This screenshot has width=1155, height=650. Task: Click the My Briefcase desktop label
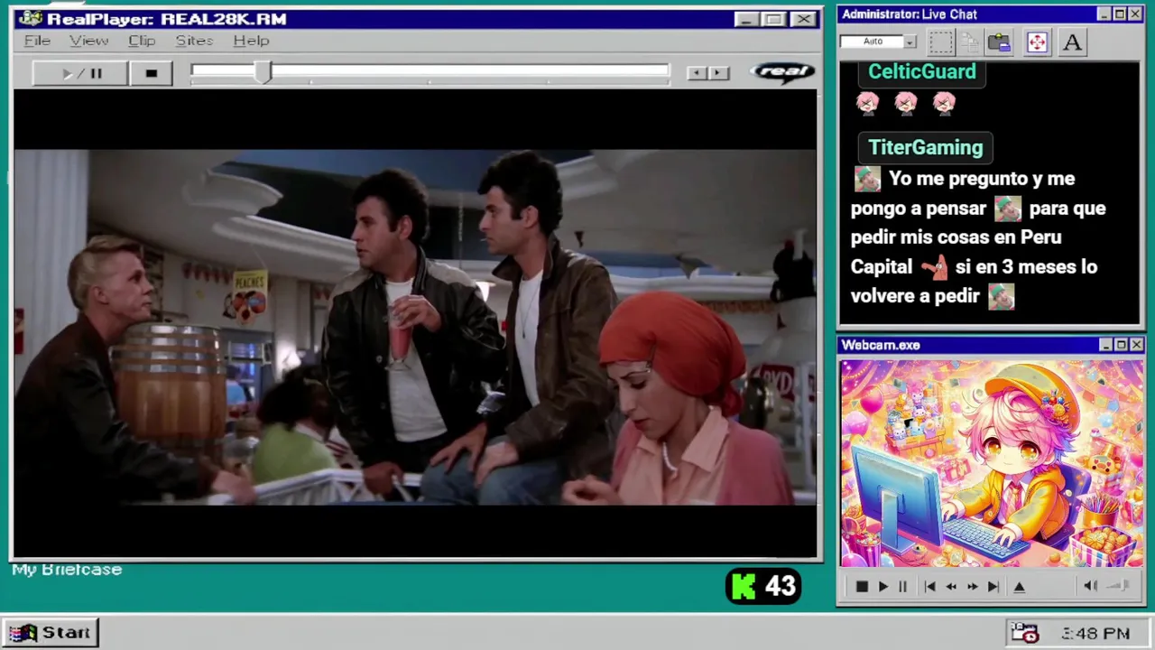coord(67,570)
